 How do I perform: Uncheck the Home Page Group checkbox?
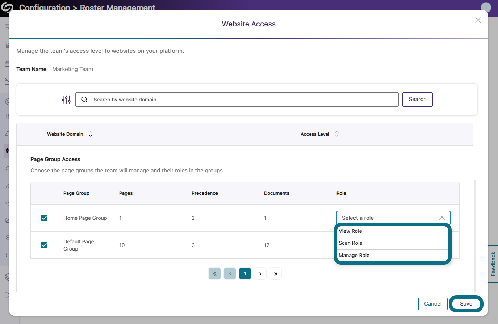click(x=44, y=218)
